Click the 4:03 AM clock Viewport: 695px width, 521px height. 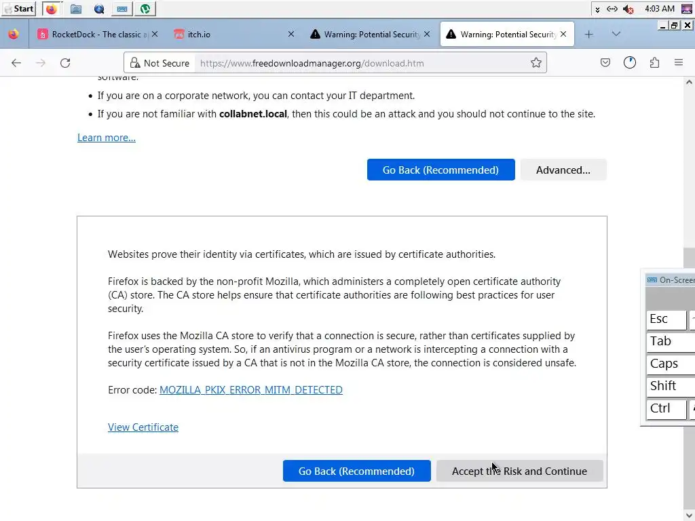(x=660, y=9)
